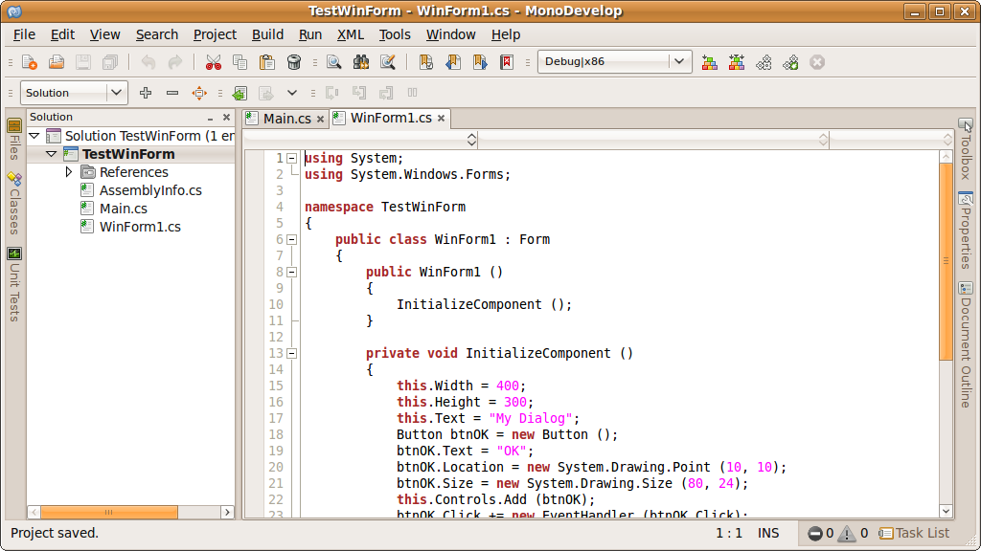
Task: Expand the References folder
Action: coord(69,172)
